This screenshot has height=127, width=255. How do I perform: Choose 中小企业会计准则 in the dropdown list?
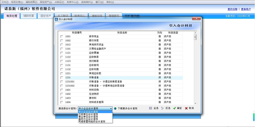[95, 112]
